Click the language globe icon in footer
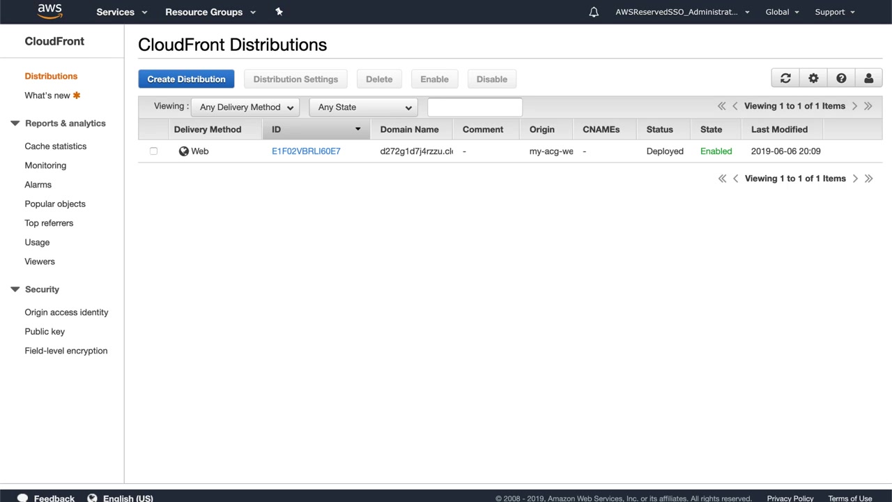This screenshot has width=892, height=502. pos(92,498)
